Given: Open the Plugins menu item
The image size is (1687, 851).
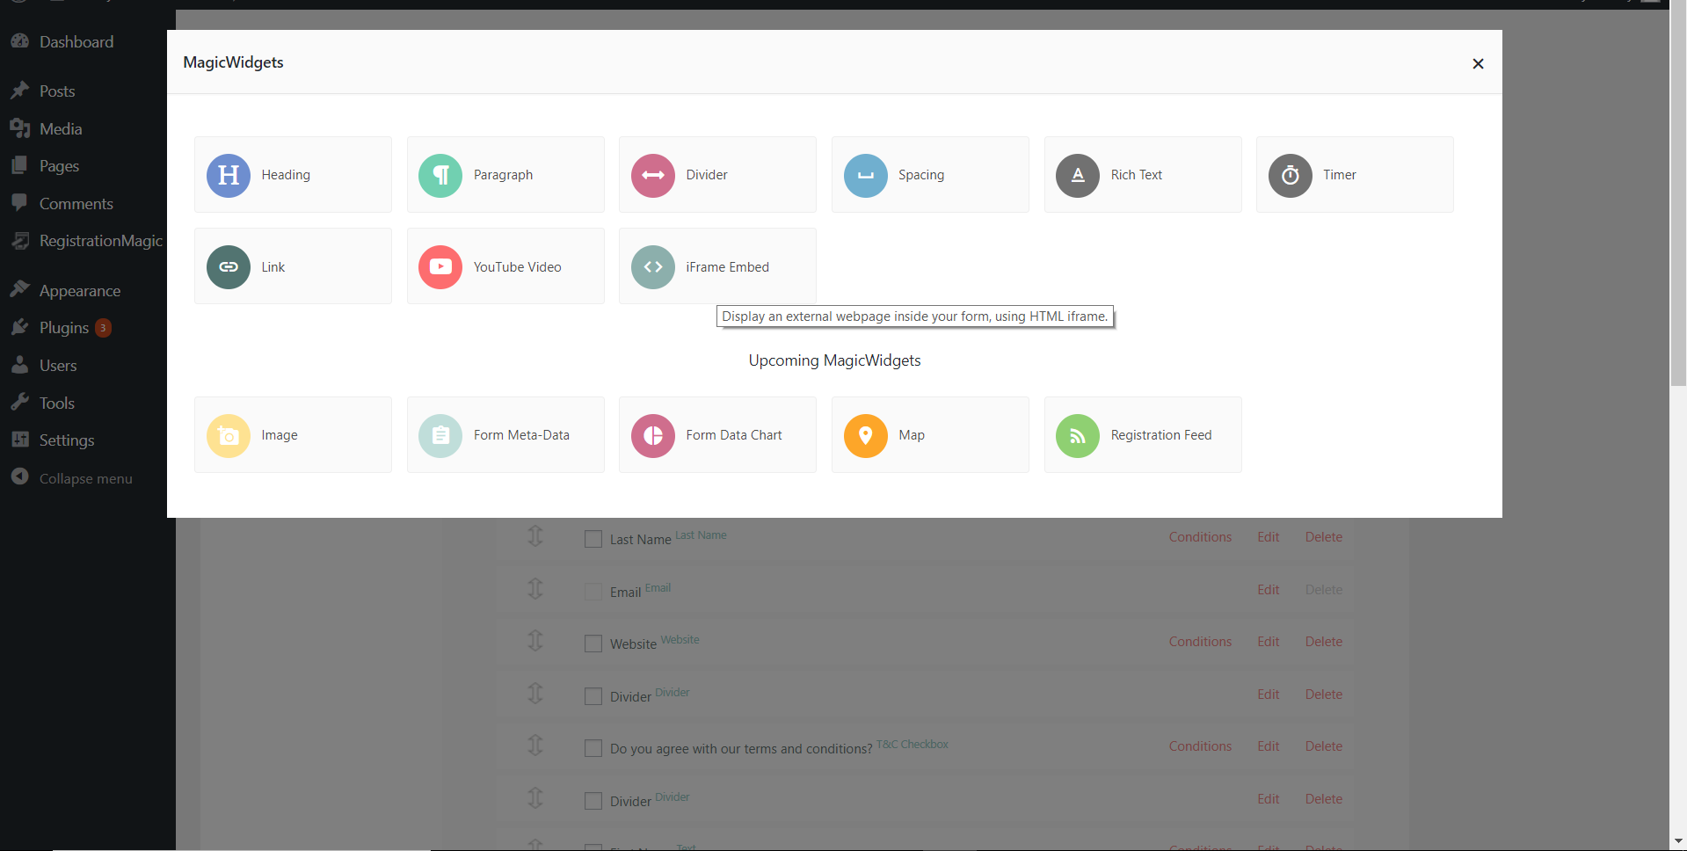Looking at the screenshot, I should point(64,328).
